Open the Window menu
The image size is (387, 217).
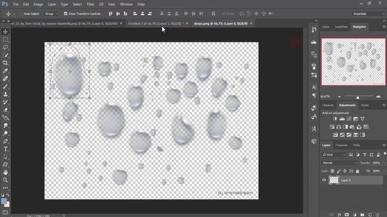(126, 4)
